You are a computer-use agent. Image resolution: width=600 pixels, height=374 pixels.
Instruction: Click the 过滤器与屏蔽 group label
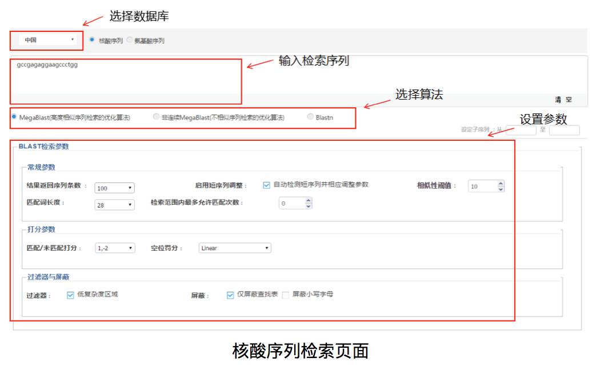48,277
